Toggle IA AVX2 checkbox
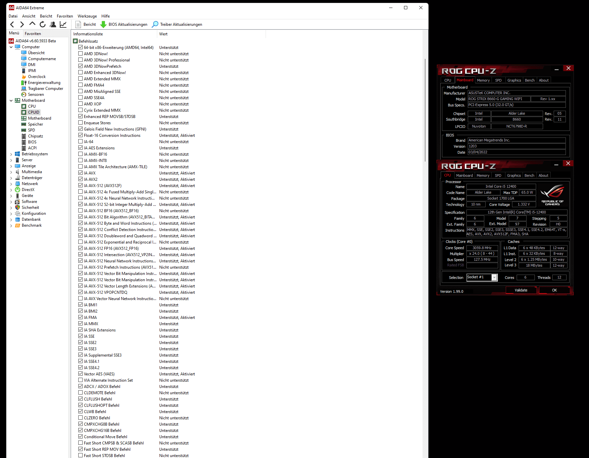Image resolution: width=589 pixels, height=458 pixels. pos(80,179)
